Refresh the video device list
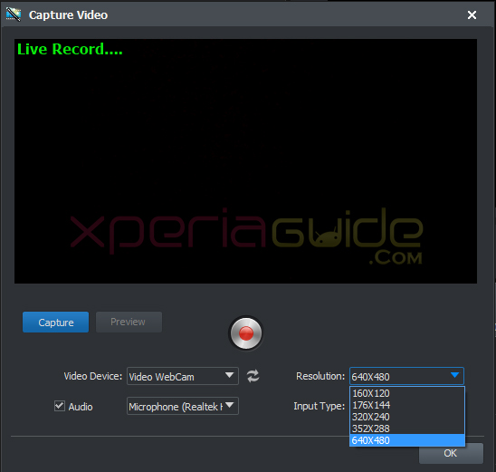Image resolution: width=496 pixels, height=472 pixels. pos(253,376)
